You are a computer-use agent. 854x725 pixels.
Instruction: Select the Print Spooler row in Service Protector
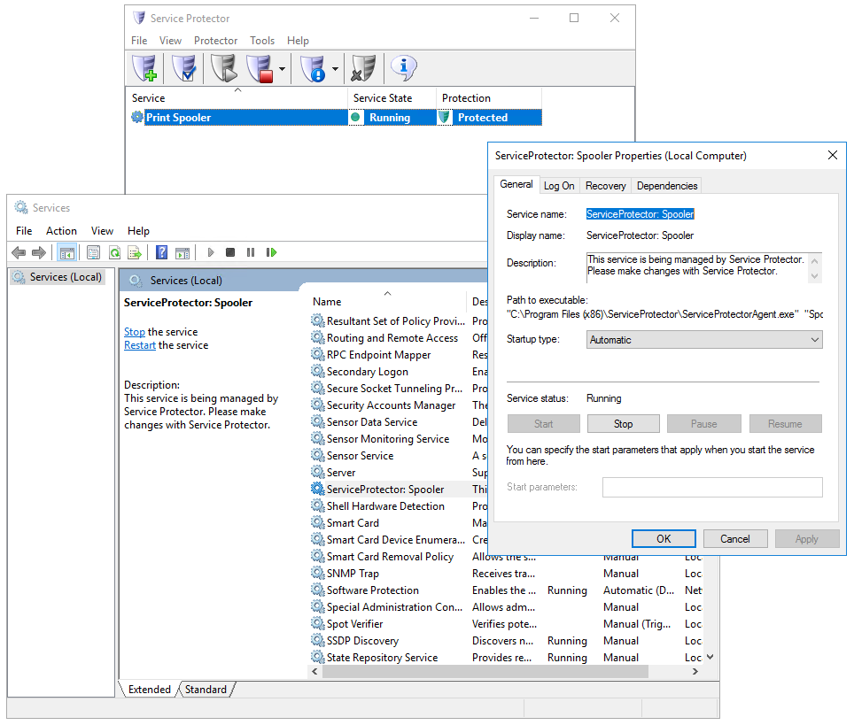[336, 117]
